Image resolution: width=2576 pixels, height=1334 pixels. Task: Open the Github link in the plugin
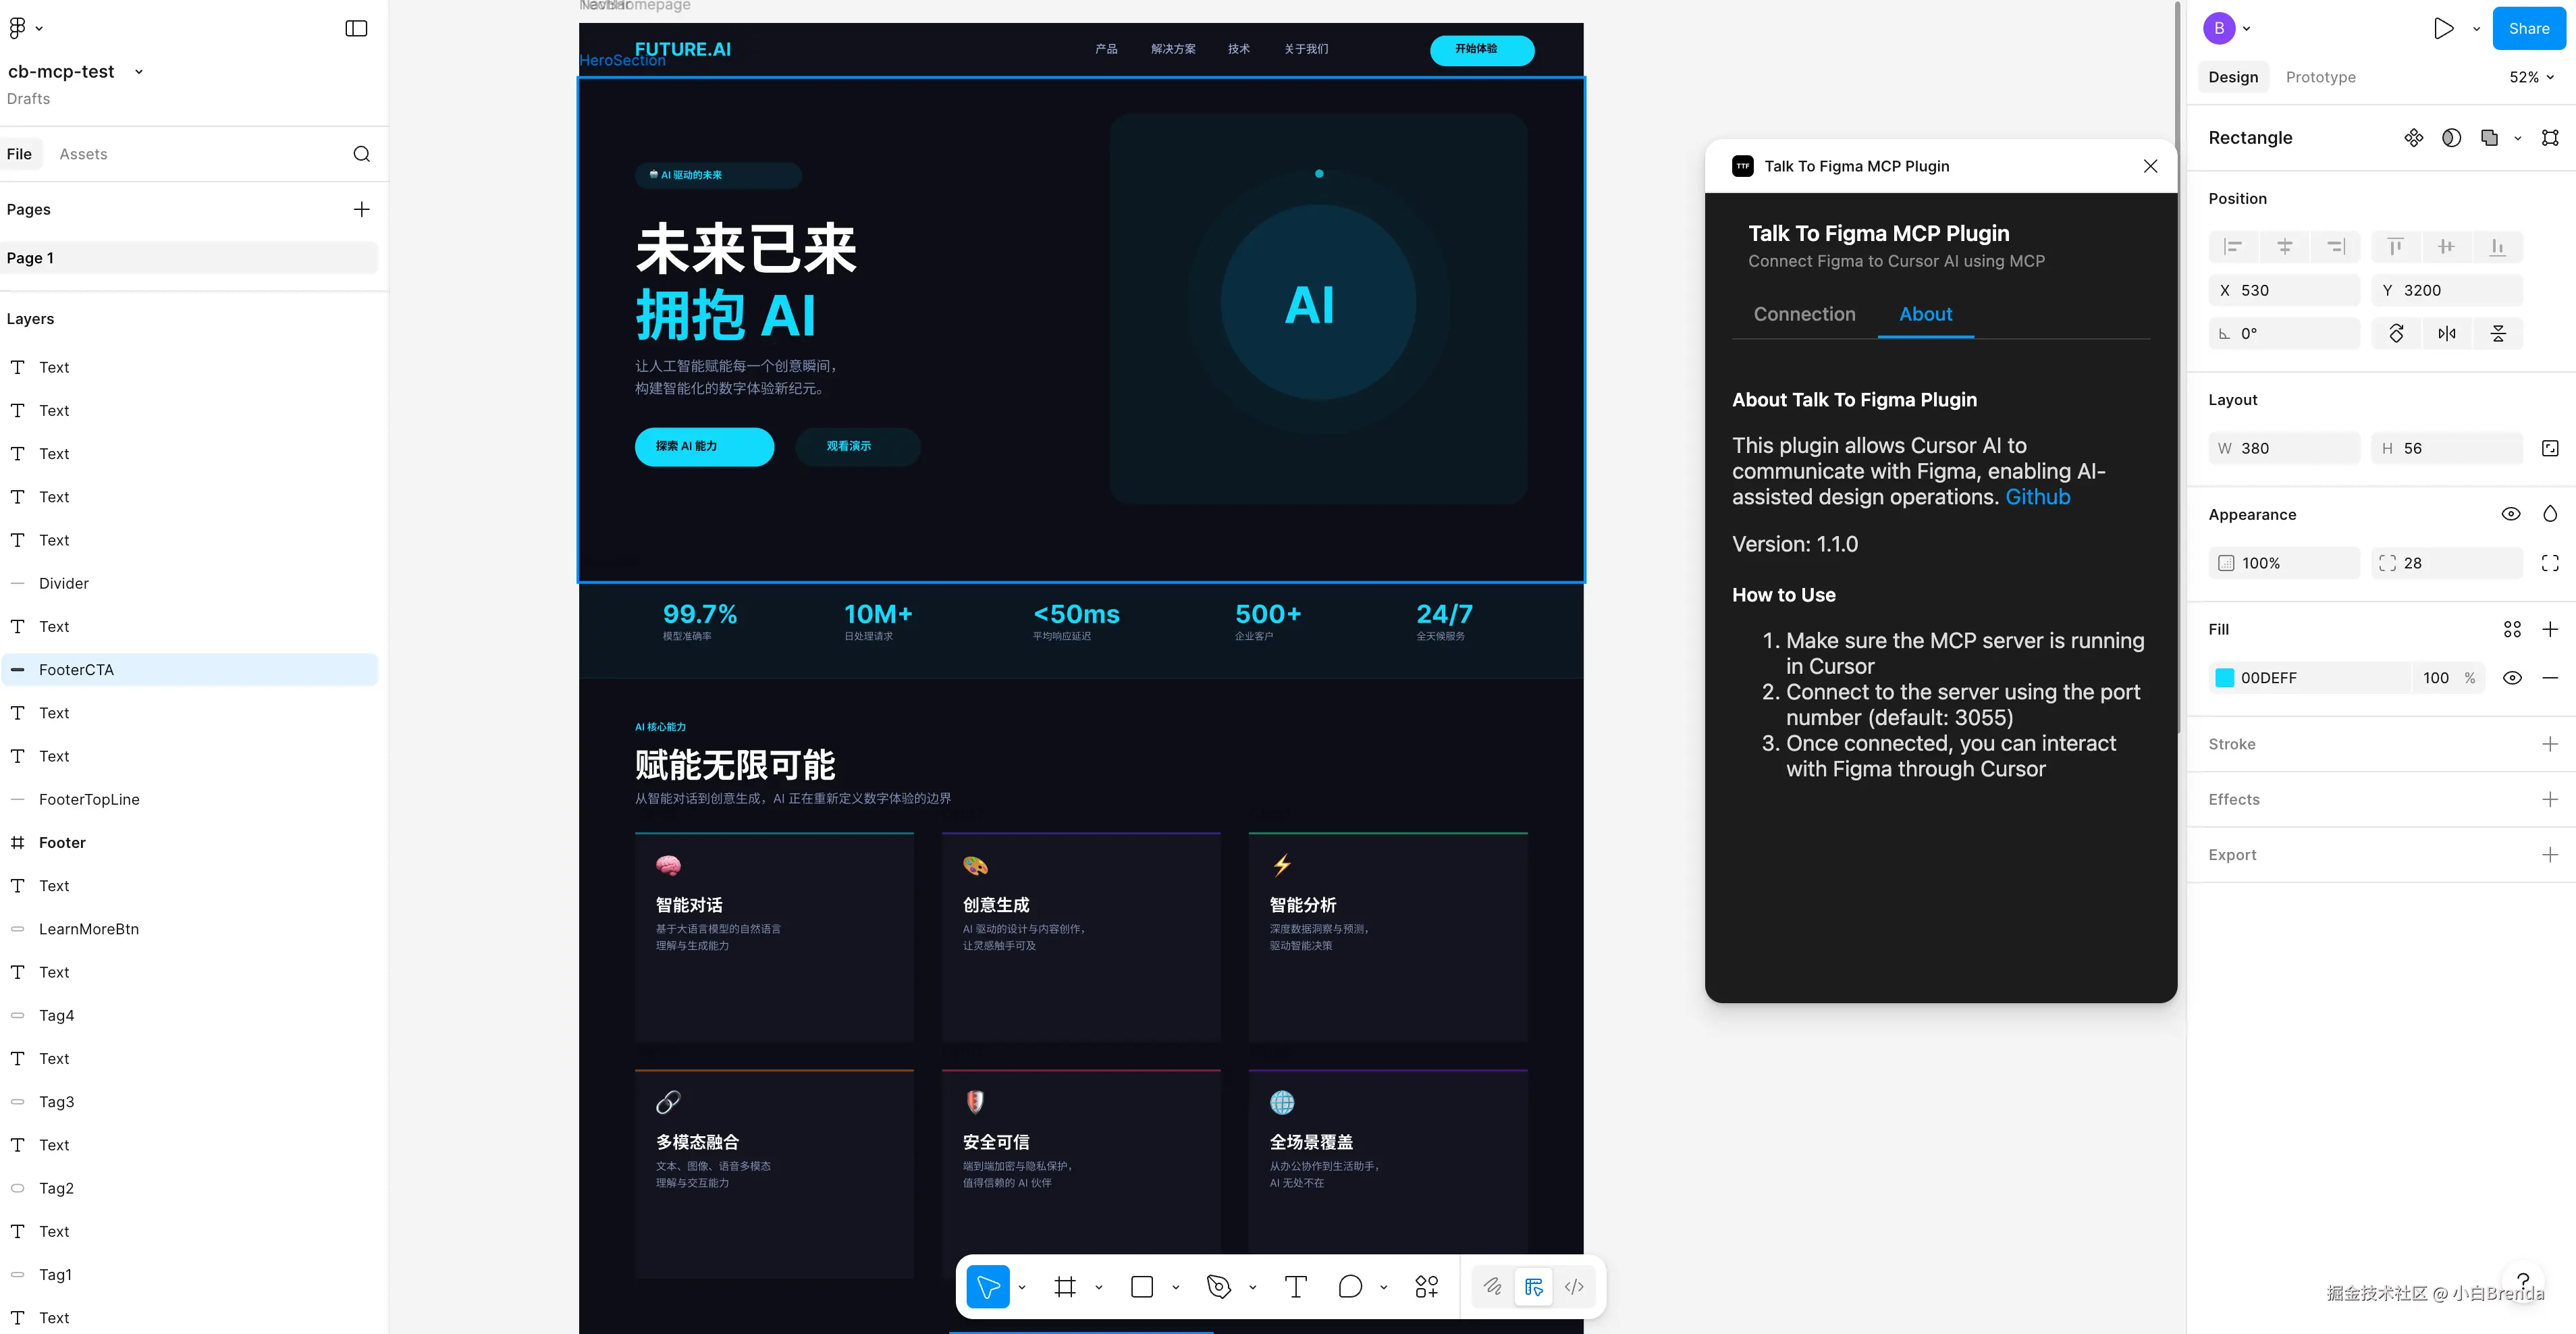pyautogui.click(x=2037, y=496)
